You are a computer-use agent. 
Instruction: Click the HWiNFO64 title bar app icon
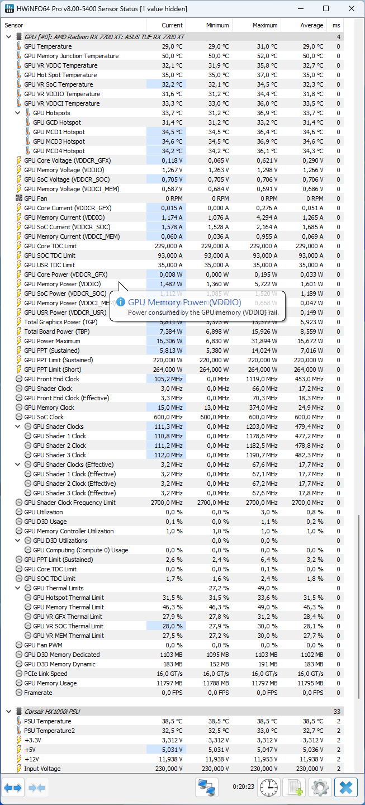9,8
